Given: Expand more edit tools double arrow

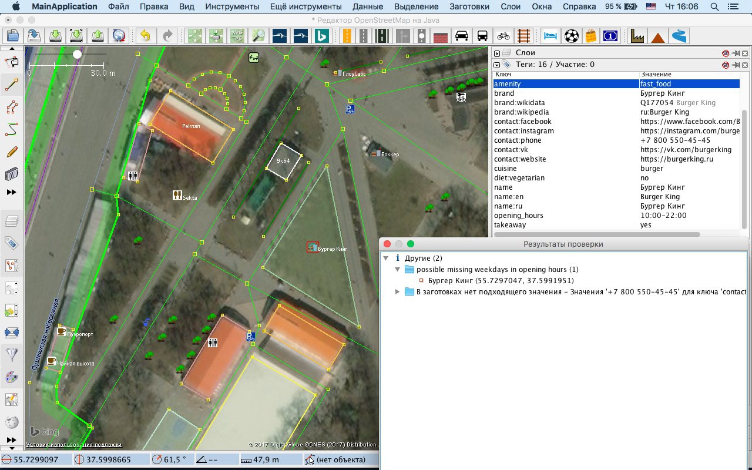Looking at the screenshot, I should tap(12, 192).
